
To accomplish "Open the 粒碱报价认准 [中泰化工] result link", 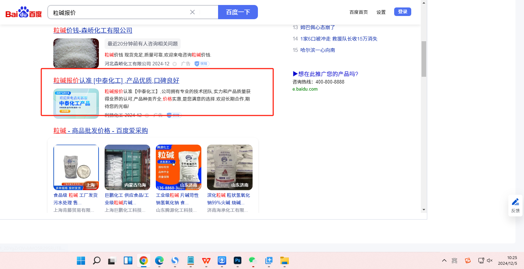I will 116,80.
